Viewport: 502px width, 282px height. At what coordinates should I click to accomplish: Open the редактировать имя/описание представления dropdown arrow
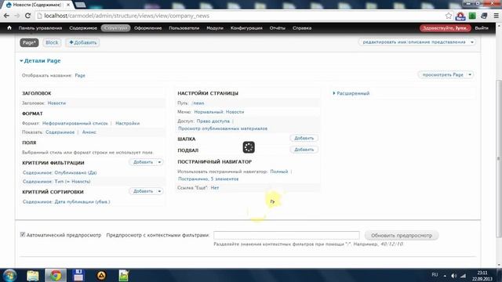[472, 42]
